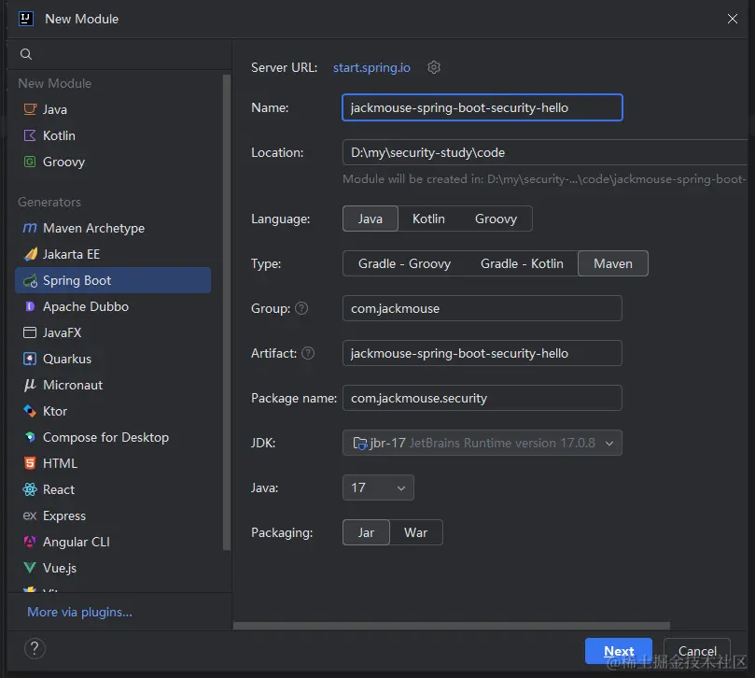This screenshot has width=755, height=678.
Task: Click the Next button
Action: [x=619, y=651]
